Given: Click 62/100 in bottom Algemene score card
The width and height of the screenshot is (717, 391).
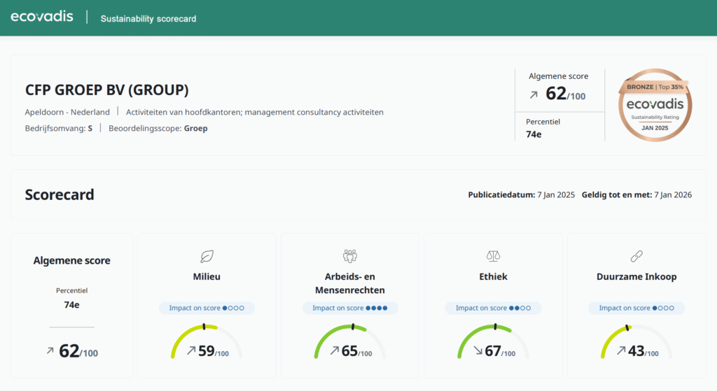Looking at the screenshot, I should (78, 351).
